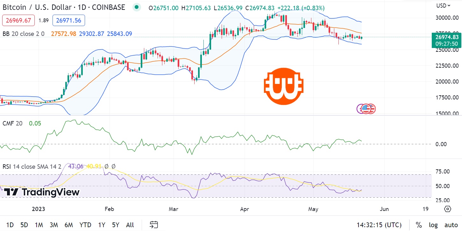Image resolution: width=462 pixels, height=231 pixels.
Task: Open the USD currency dropdown
Action: tap(443, 5)
